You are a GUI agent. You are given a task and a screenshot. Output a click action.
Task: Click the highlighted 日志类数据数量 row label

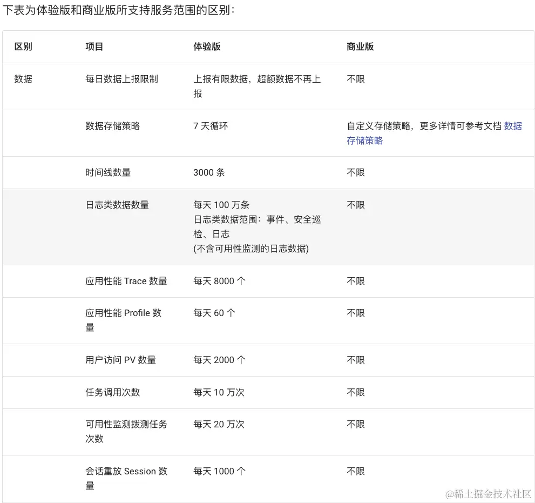point(117,205)
